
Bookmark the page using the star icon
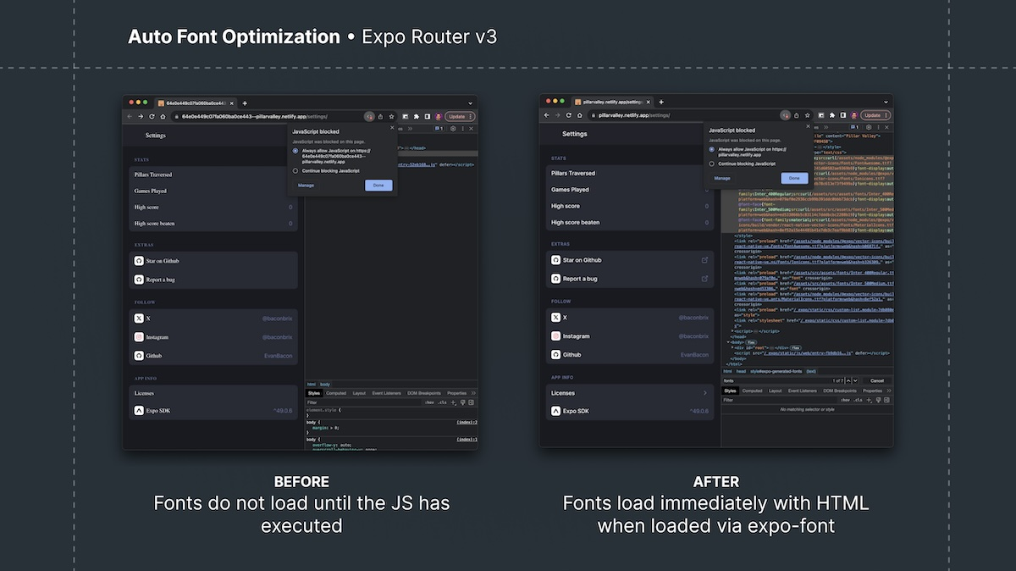point(391,116)
